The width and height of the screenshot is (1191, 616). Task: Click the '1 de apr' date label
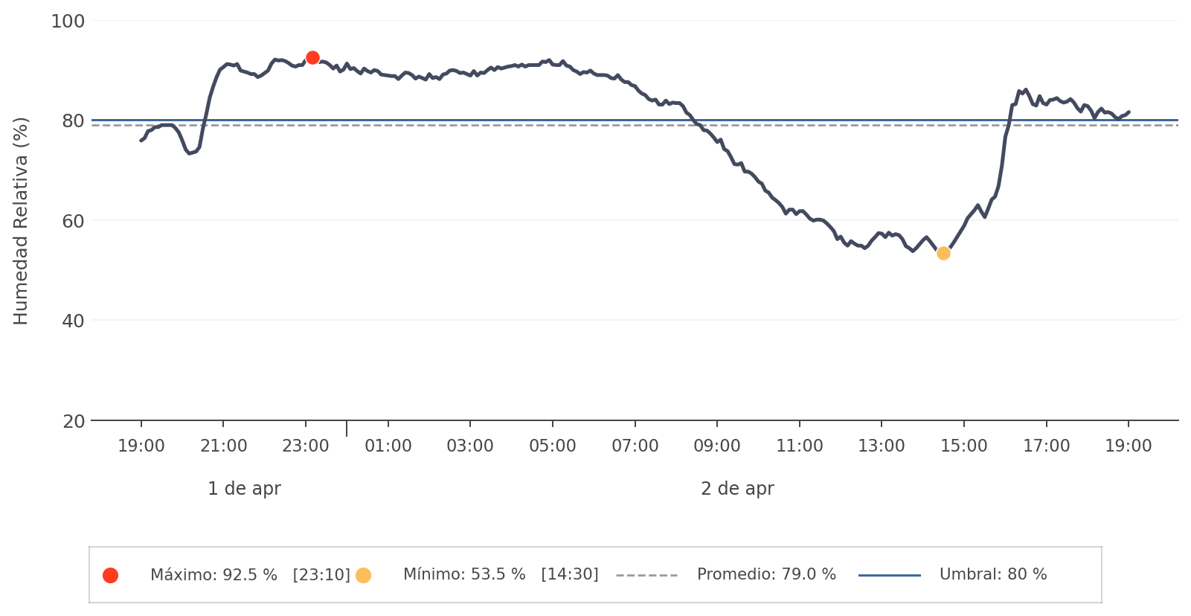[x=244, y=489]
